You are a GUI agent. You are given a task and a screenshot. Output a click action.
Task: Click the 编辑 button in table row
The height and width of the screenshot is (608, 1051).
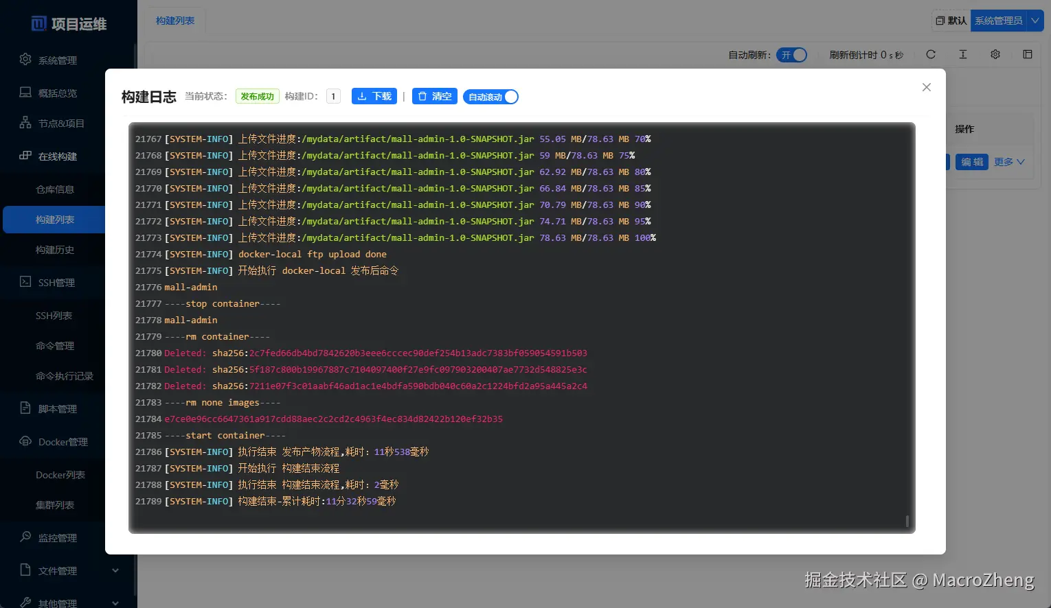click(971, 162)
